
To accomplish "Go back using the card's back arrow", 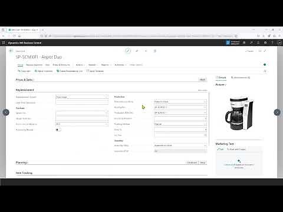I will (11, 51).
